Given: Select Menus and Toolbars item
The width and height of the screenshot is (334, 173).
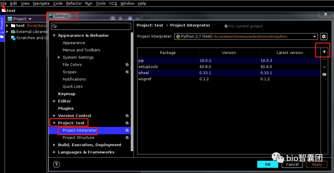Looking at the screenshot, I should point(81,50).
